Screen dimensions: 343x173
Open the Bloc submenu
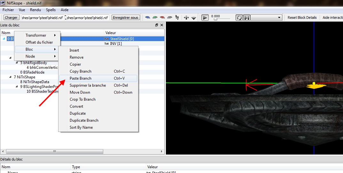tap(37, 49)
